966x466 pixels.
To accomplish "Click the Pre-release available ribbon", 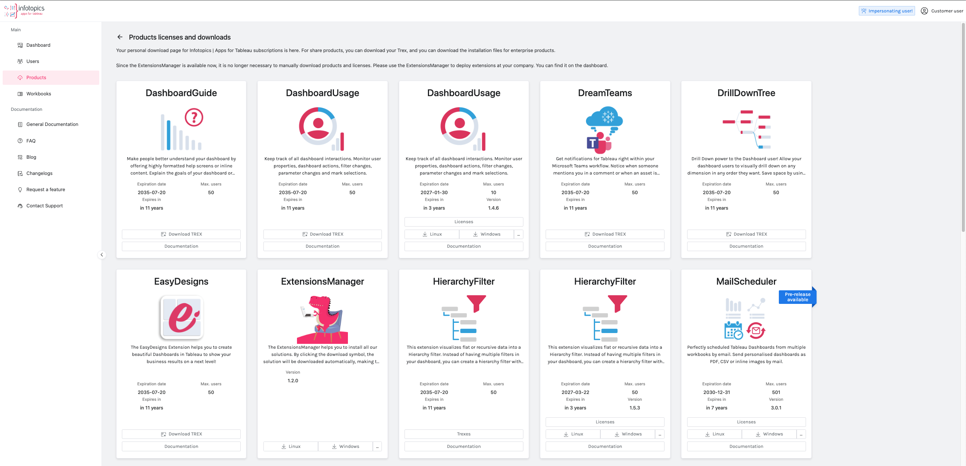I will tap(797, 297).
